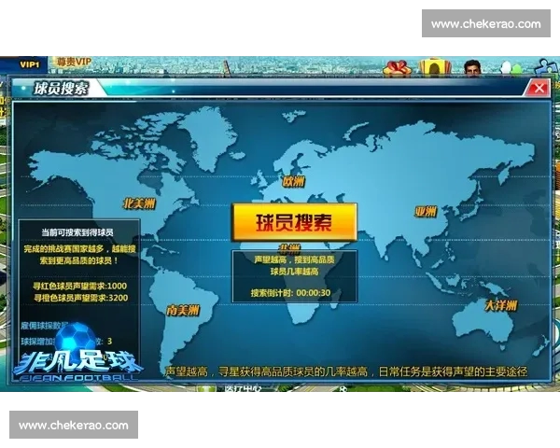Select 南美洲 on the world map
The width and height of the screenshot is (560, 448).
point(183,311)
